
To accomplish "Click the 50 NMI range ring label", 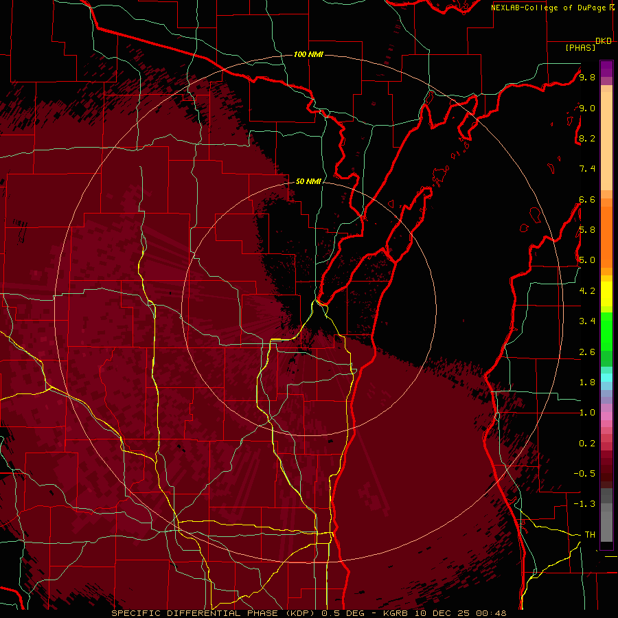I will tap(308, 181).
